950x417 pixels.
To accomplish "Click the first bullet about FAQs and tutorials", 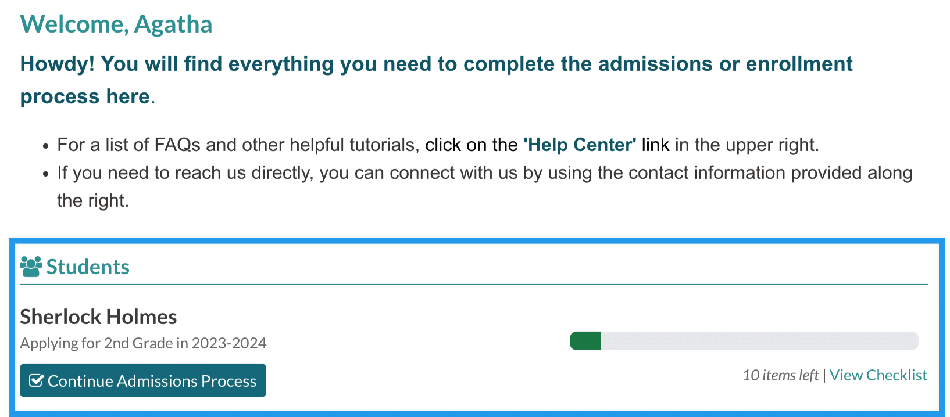I will [238, 145].
